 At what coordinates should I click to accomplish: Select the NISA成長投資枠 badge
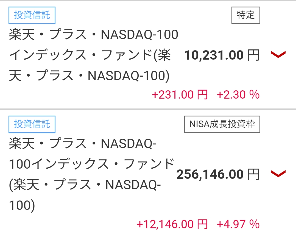pos(222,124)
